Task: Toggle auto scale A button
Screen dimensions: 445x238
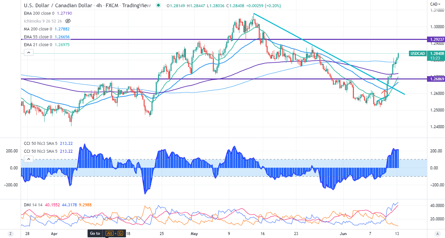Action: click(437, 234)
